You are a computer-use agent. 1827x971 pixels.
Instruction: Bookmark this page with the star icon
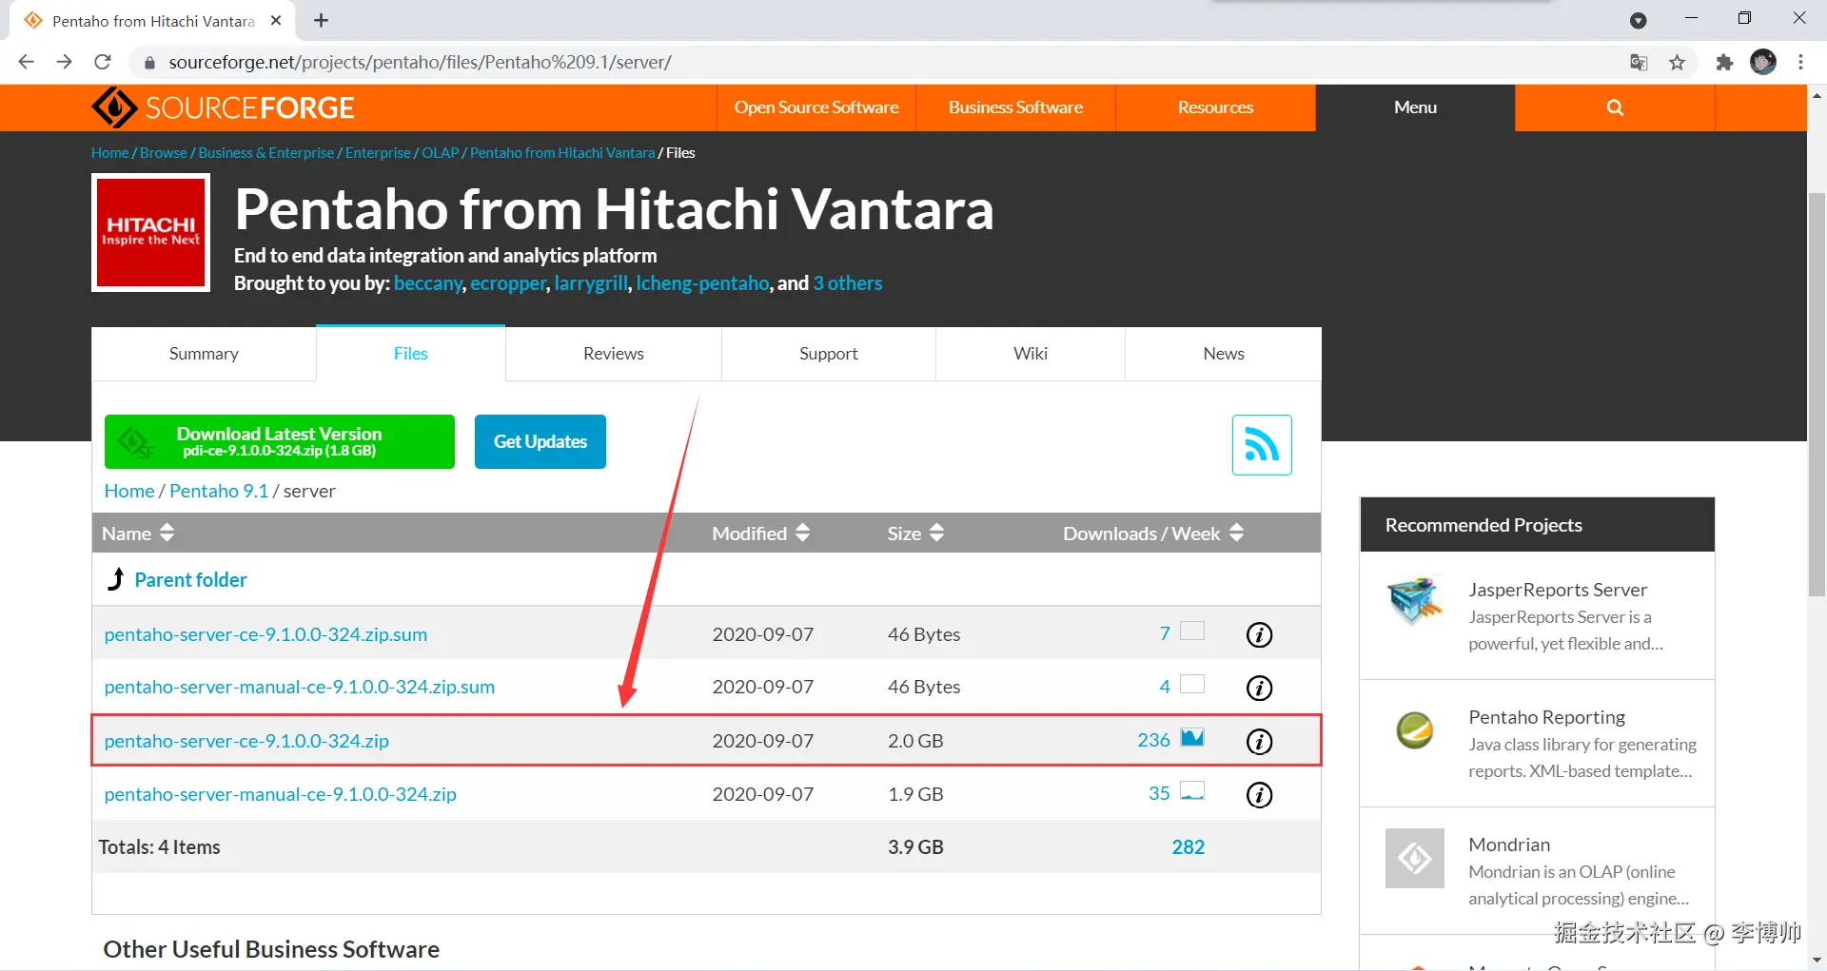point(1677,63)
